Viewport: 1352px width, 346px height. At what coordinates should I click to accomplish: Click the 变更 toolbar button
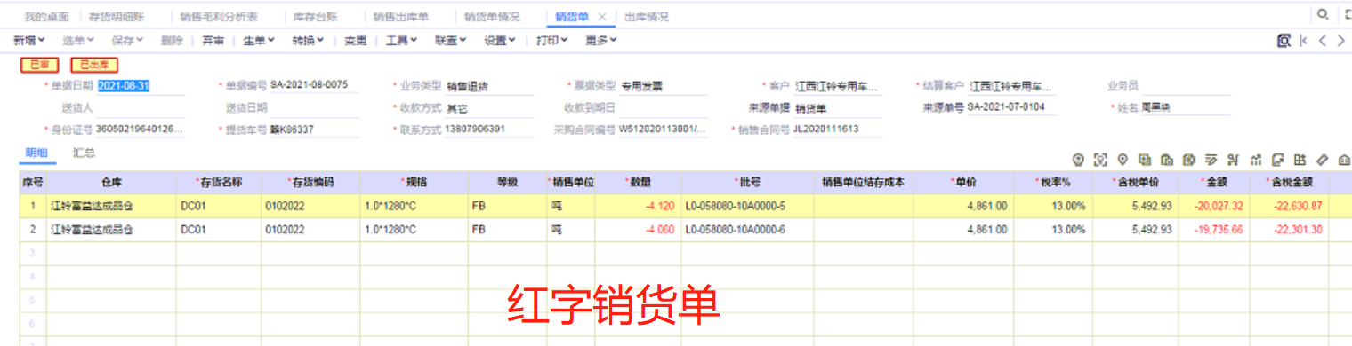[356, 41]
